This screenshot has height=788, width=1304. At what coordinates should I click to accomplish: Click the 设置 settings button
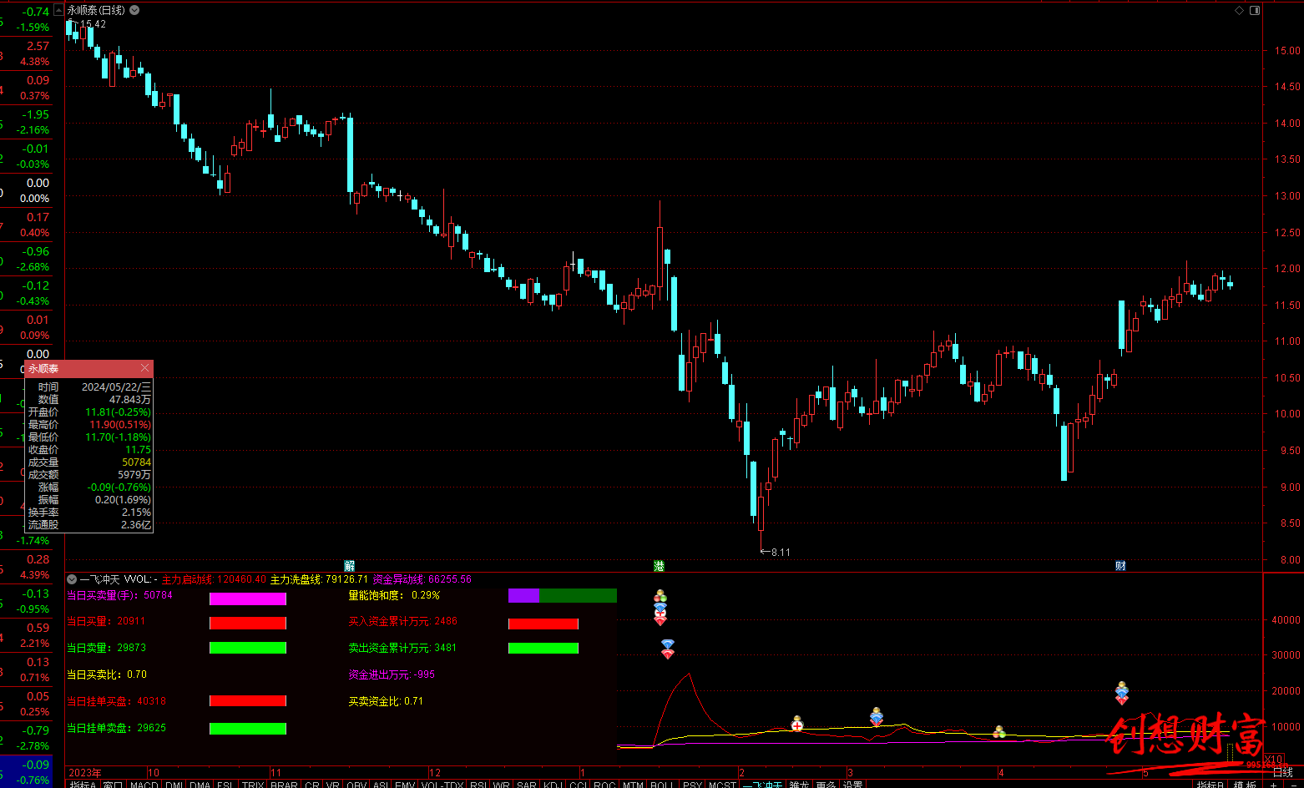[852, 785]
